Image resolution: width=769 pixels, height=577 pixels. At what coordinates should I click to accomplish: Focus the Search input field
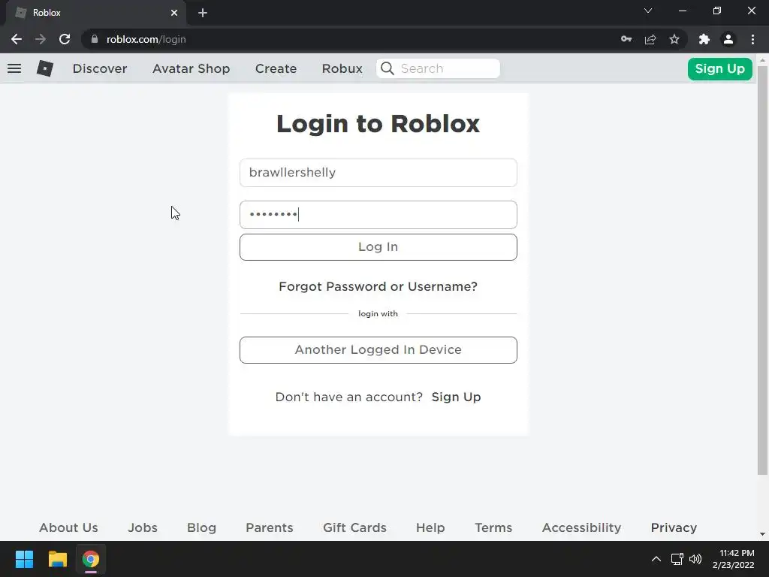pyautogui.click(x=438, y=68)
